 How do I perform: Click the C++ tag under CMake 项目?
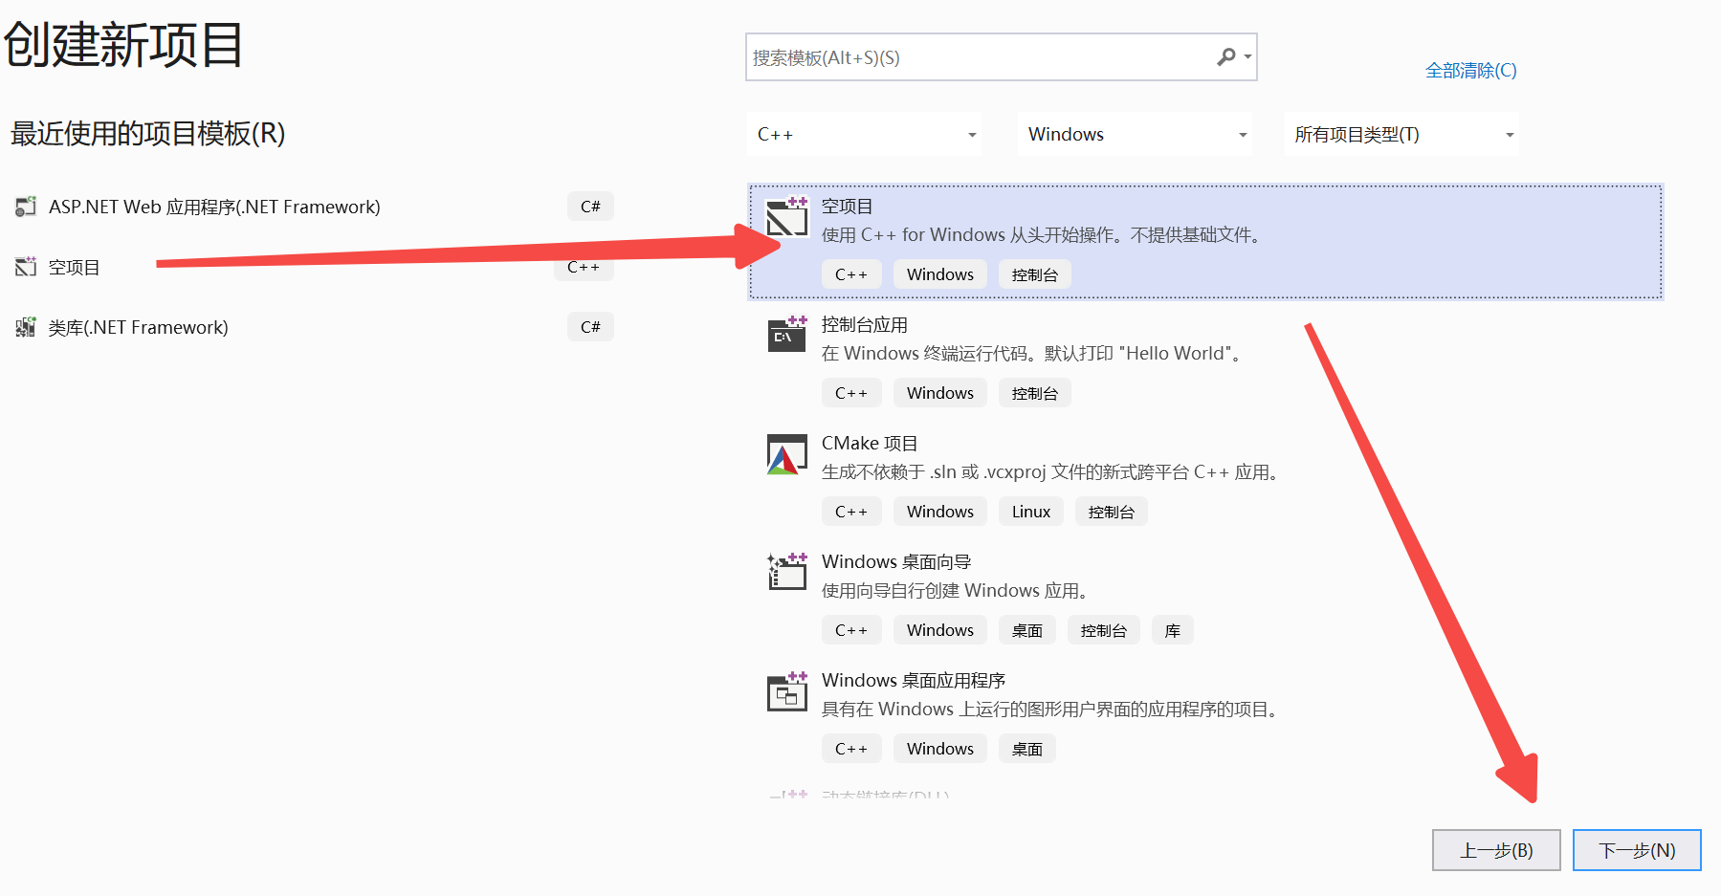coord(851,512)
